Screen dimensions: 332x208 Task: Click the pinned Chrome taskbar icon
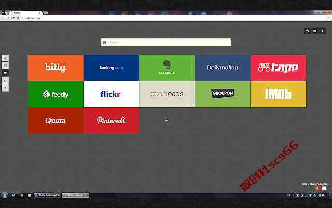21,195
